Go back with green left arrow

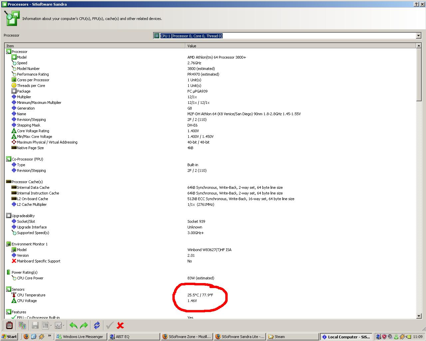point(74,325)
